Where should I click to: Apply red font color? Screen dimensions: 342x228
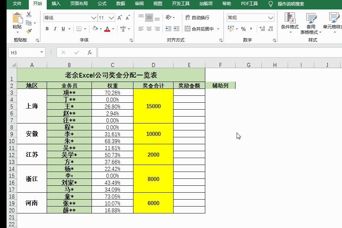(x=107, y=29)
